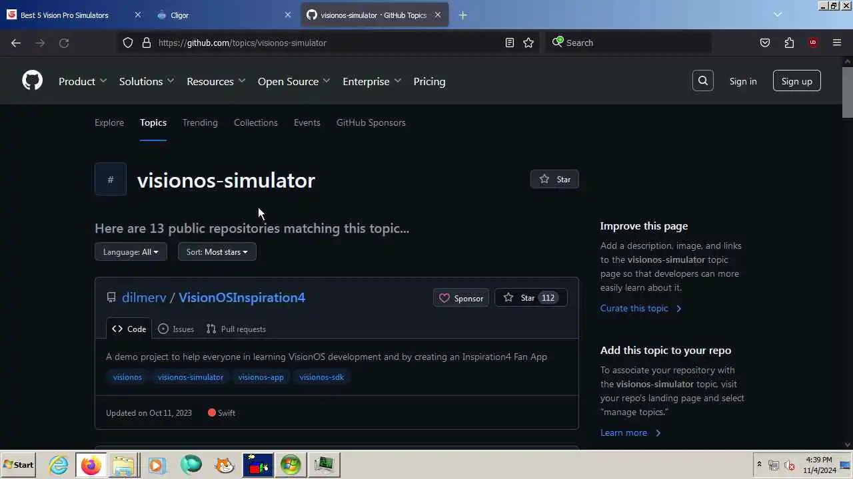Click the visionos-app topic tag
The width and height of the screenshot is (853, 479).
pos(261,377)
